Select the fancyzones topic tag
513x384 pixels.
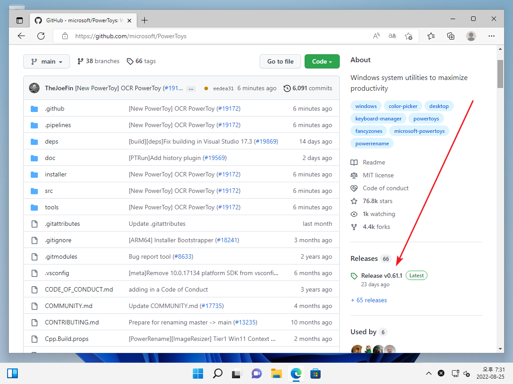coord(369,131)
